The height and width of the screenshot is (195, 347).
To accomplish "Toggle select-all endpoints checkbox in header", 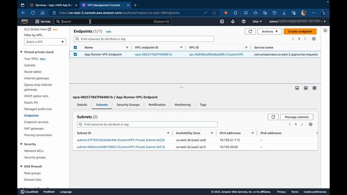I will [75, 48].
